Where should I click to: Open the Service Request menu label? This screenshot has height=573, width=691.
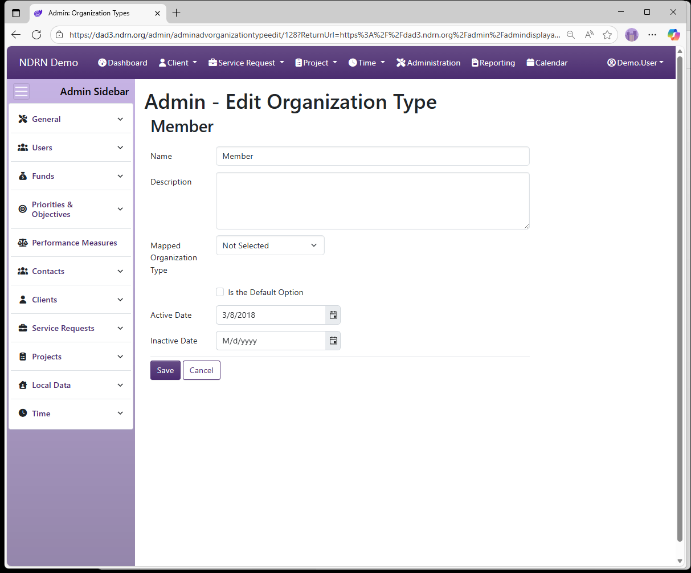click(247, 63)
